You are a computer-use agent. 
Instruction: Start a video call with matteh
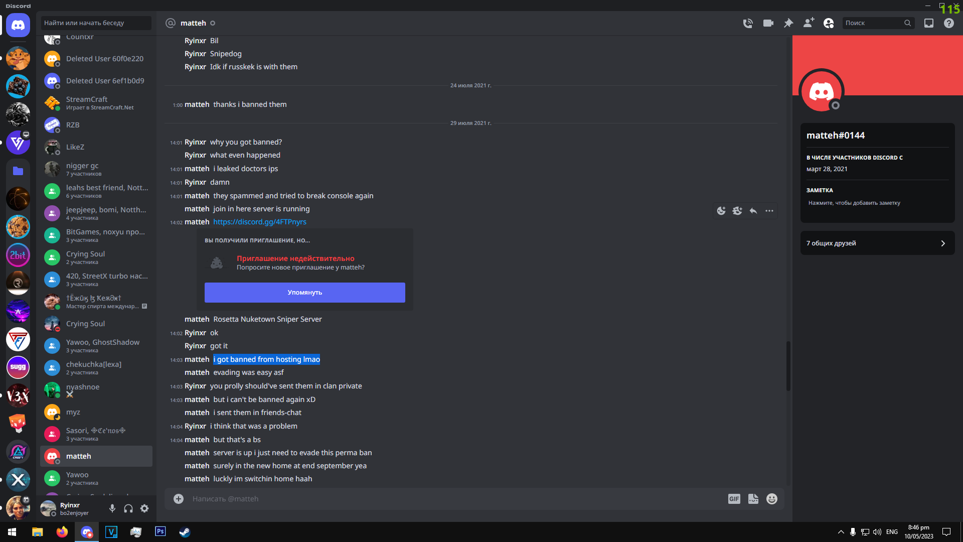click(768, 23)
